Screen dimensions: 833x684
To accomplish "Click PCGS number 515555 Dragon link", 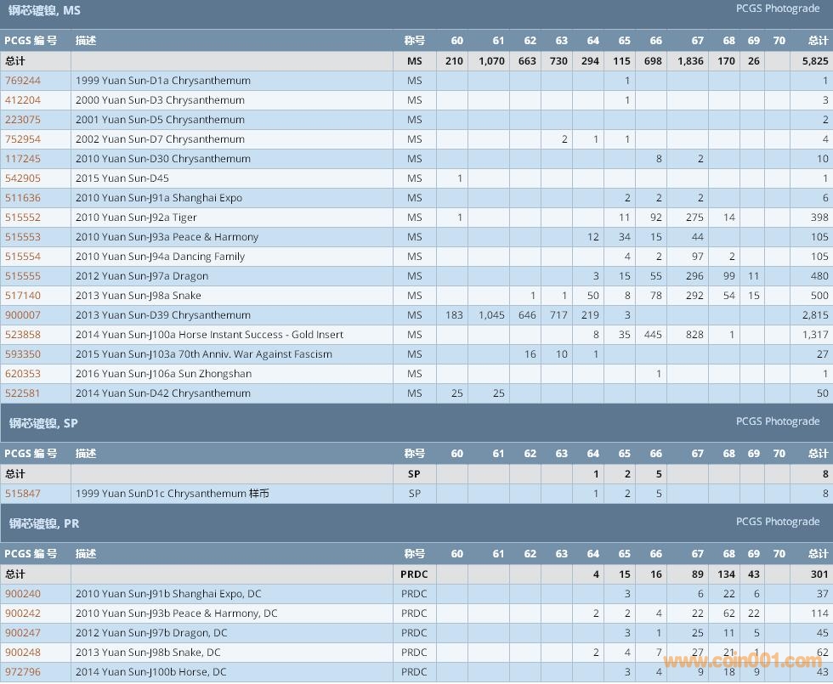I will click(23, 276).
